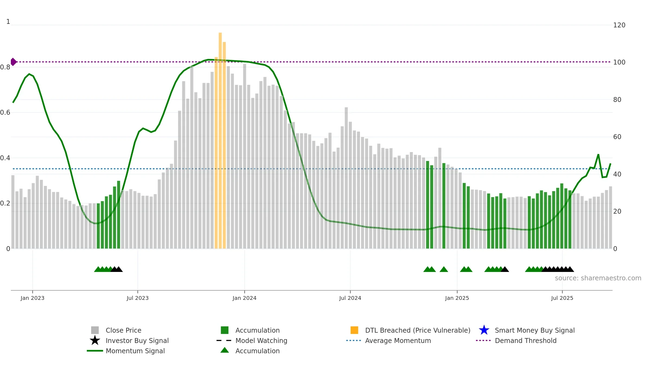Toggle the Investor Buy Signal legend label

click(137, 341)
